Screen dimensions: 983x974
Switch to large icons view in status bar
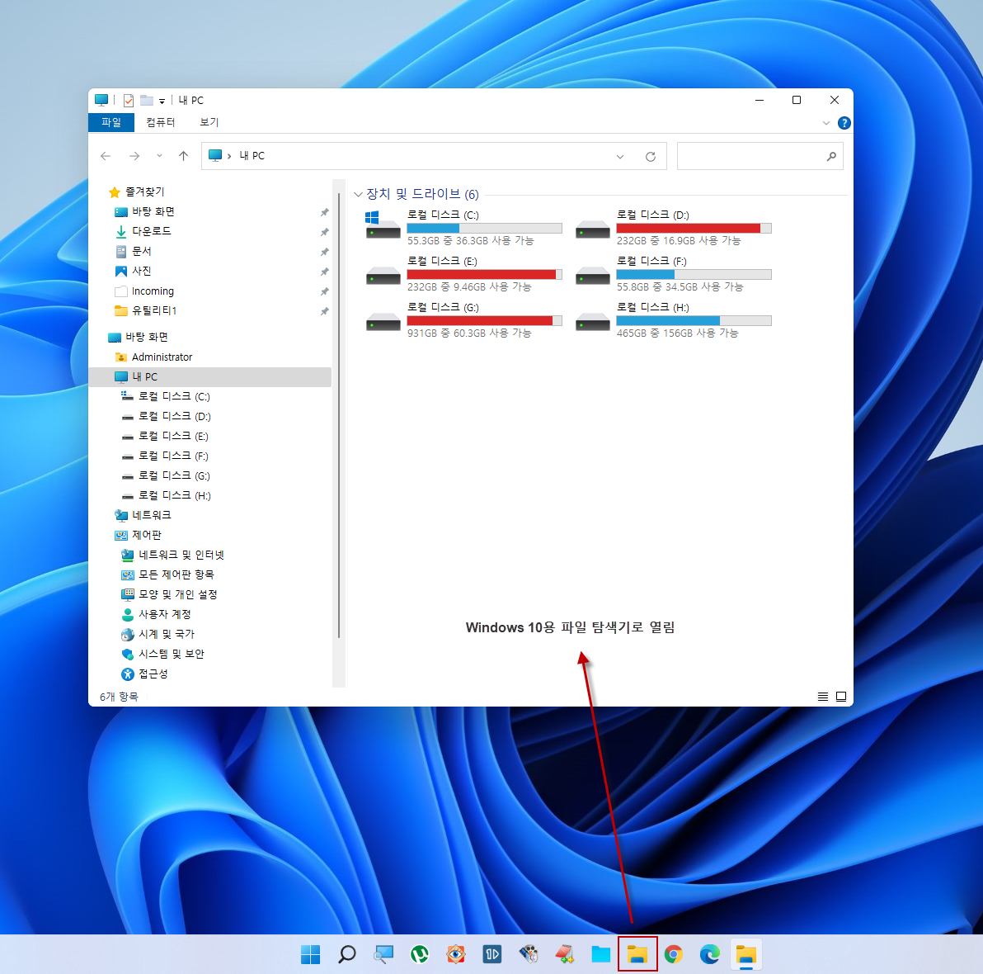click(841, 697)
